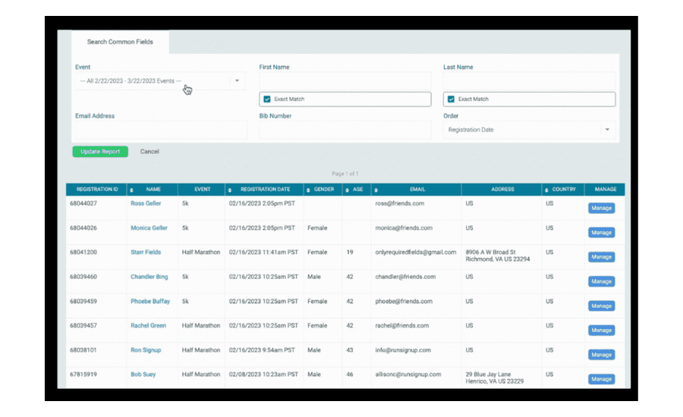Click email phoebe@friends.com
Viewport: 683px width, 417px height.
[404, 301]
